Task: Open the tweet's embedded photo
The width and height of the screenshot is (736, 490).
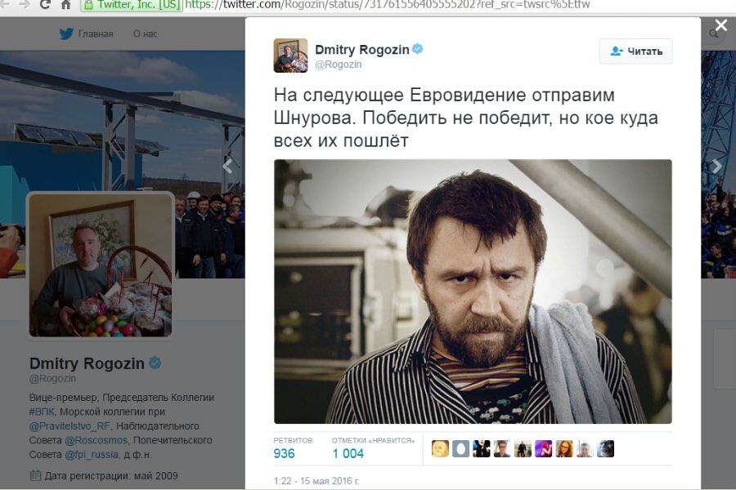Action: tap(473, 292)
